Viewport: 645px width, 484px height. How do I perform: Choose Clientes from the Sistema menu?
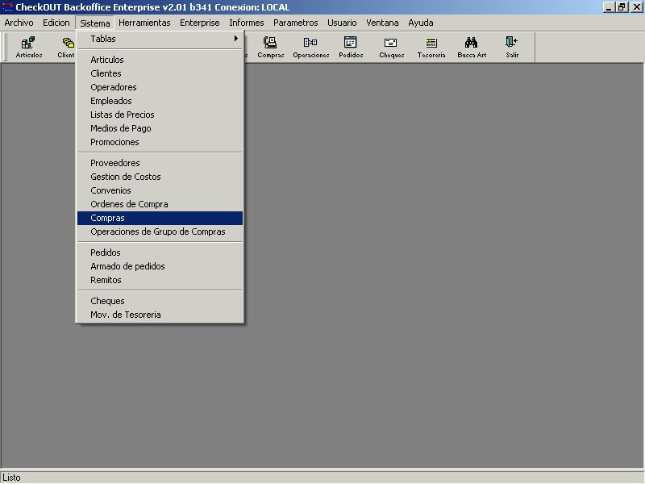(x=160, y=73)
